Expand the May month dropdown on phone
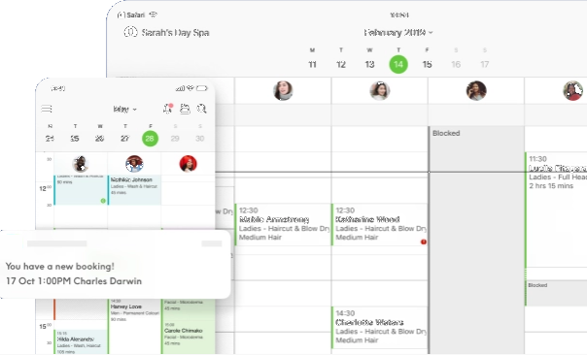This screenshot has height=355, width=587. (125, 109)
